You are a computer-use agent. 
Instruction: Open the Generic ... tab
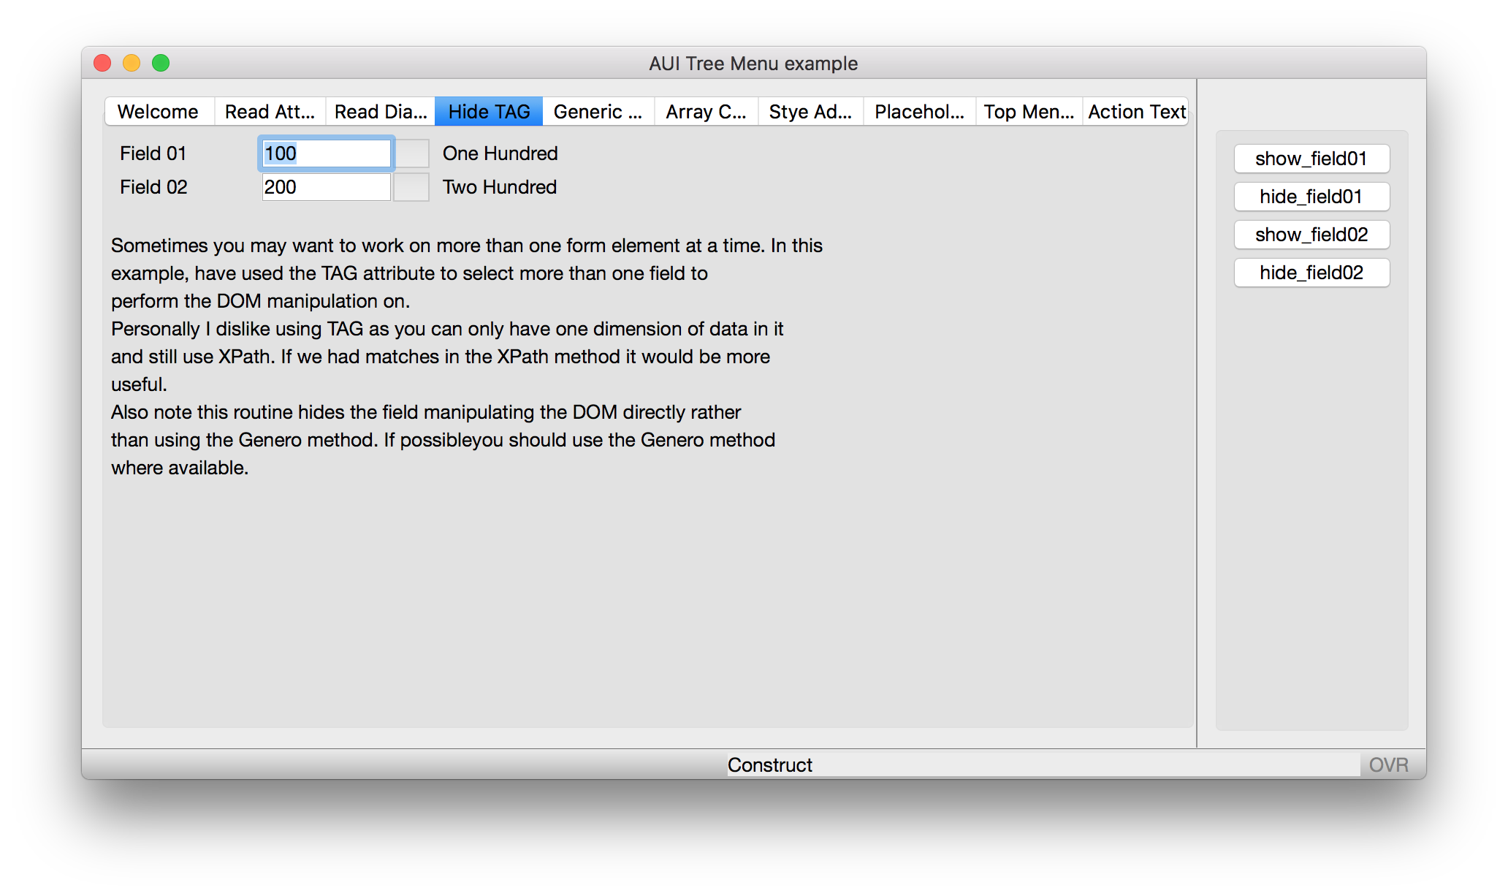598,112
